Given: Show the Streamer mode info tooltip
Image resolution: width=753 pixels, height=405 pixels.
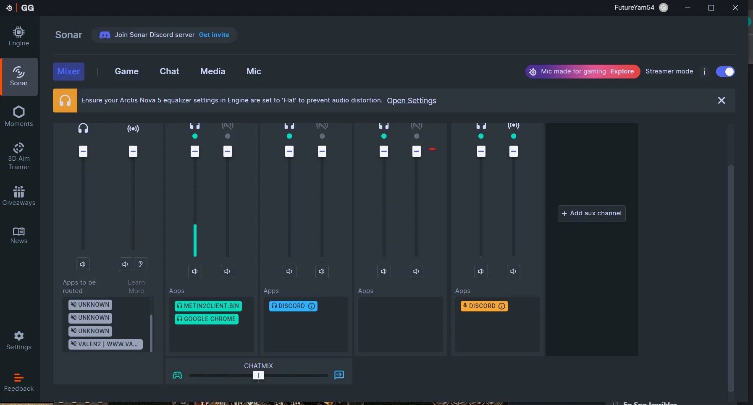Looking at the screenshot, I should (704, 72).
